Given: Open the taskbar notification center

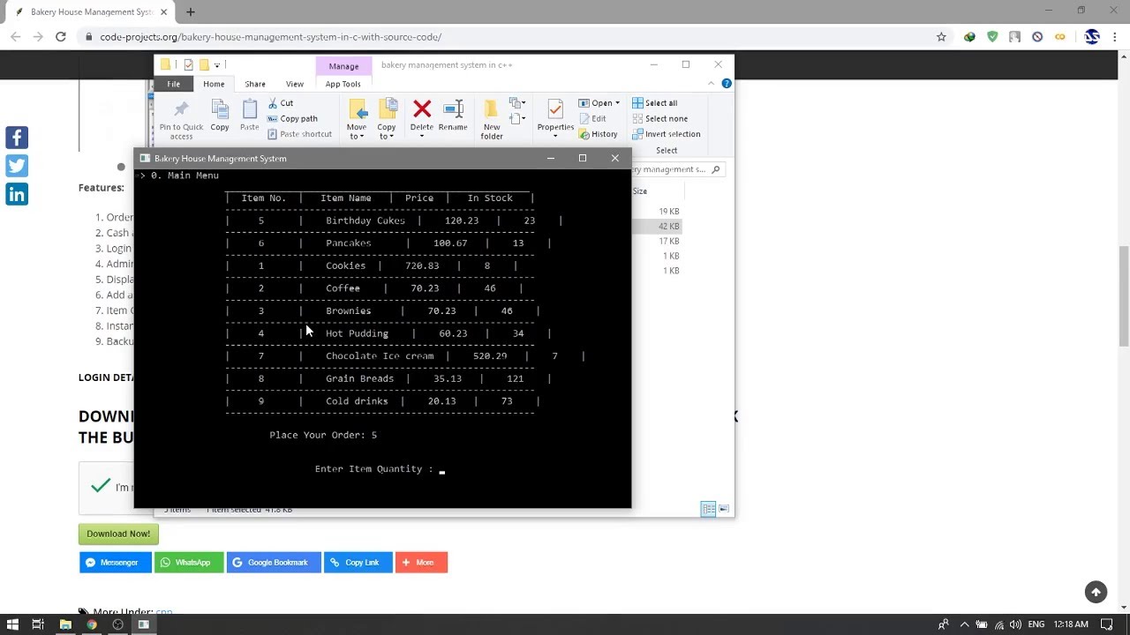Looking at the screenshot, I should pyautogui.click(x=1106, y=624).
